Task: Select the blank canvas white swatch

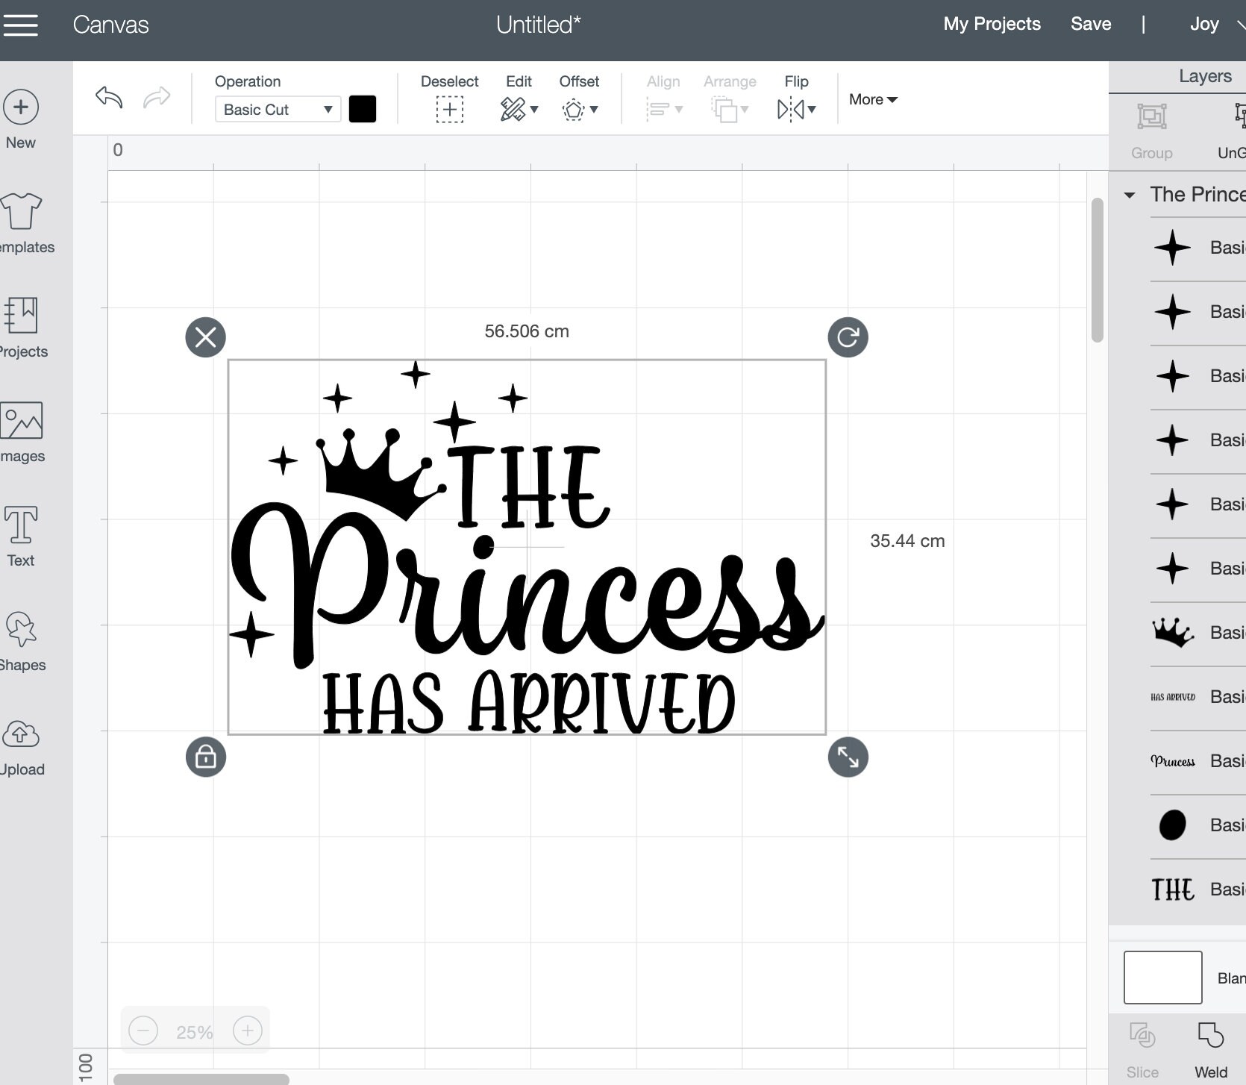Action: coord(1162,978)
